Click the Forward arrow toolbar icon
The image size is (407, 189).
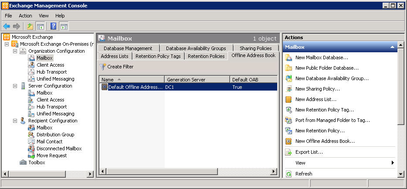(x=17, y=26)
